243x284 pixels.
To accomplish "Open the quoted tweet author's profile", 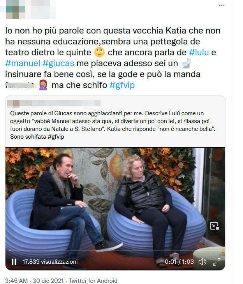I will pos(54,103).
